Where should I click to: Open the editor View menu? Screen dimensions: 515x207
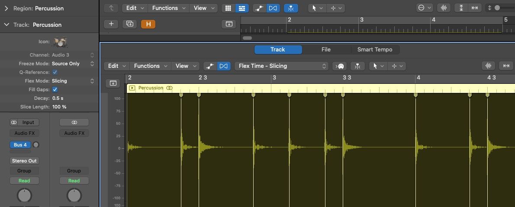point(185,66)
